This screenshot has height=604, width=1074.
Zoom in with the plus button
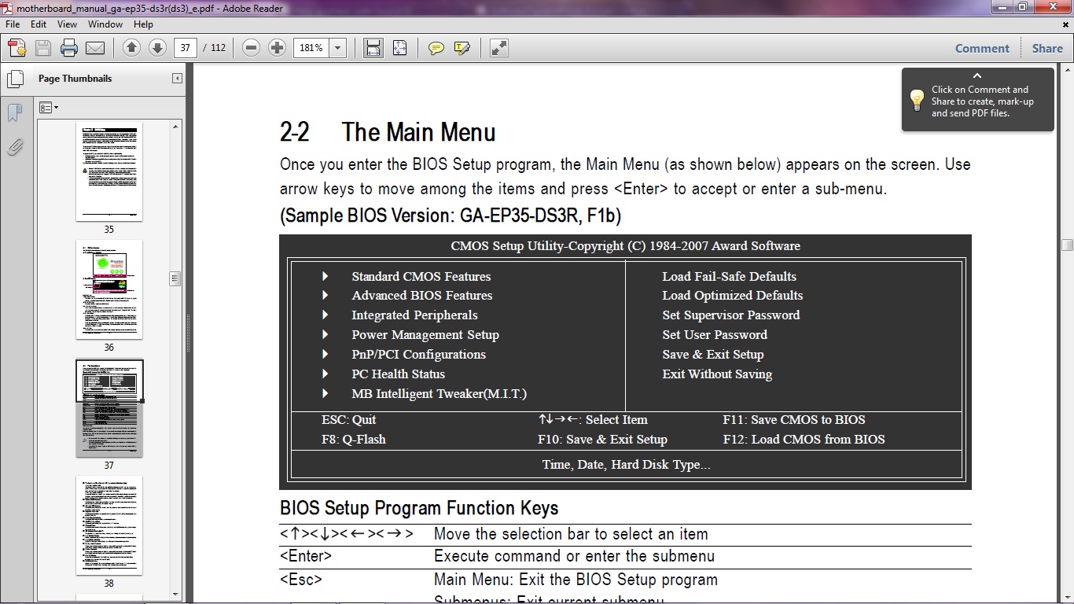(x=277, y=48)
